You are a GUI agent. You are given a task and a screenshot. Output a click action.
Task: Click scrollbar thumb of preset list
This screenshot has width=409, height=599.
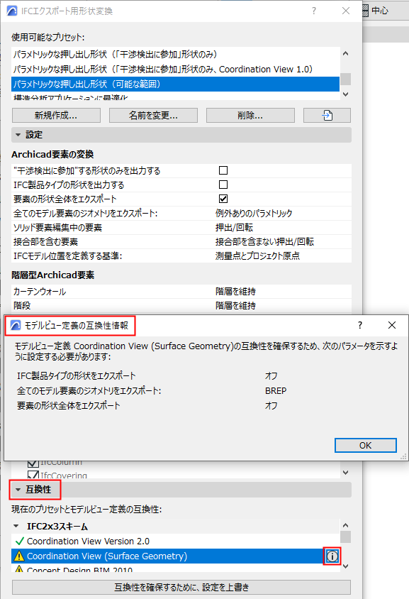click(345, 79)
